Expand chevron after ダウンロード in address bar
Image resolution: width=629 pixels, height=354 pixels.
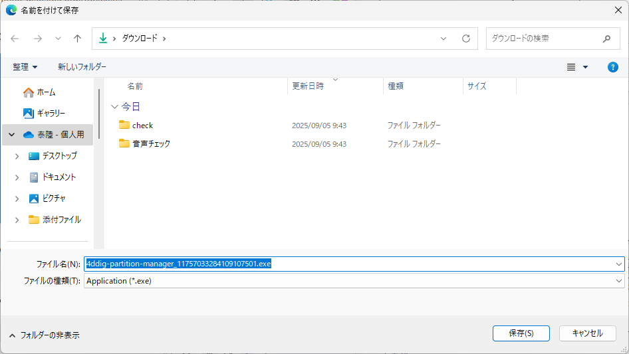(x=164, y=39)
